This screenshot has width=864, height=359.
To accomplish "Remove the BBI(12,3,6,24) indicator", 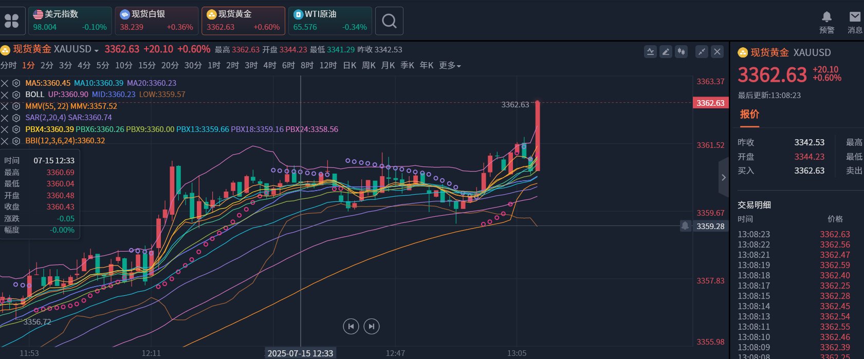I will [x=5, y=141].
